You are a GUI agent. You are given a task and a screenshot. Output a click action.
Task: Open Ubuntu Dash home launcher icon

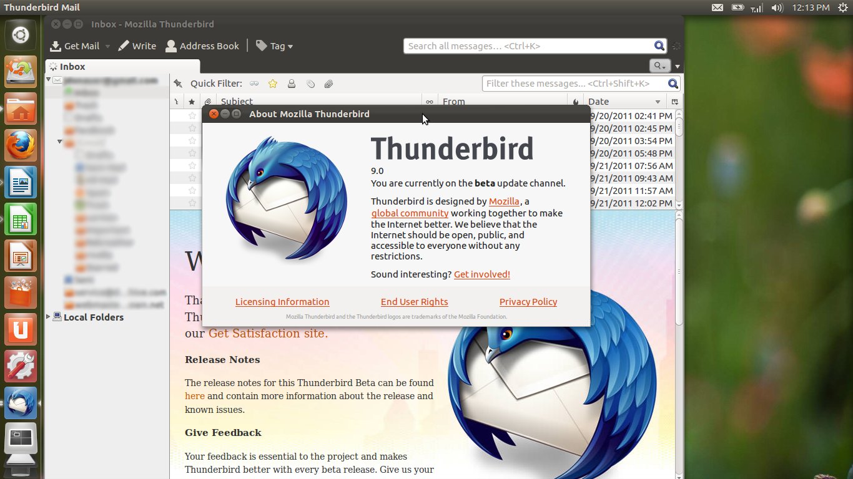21,36
